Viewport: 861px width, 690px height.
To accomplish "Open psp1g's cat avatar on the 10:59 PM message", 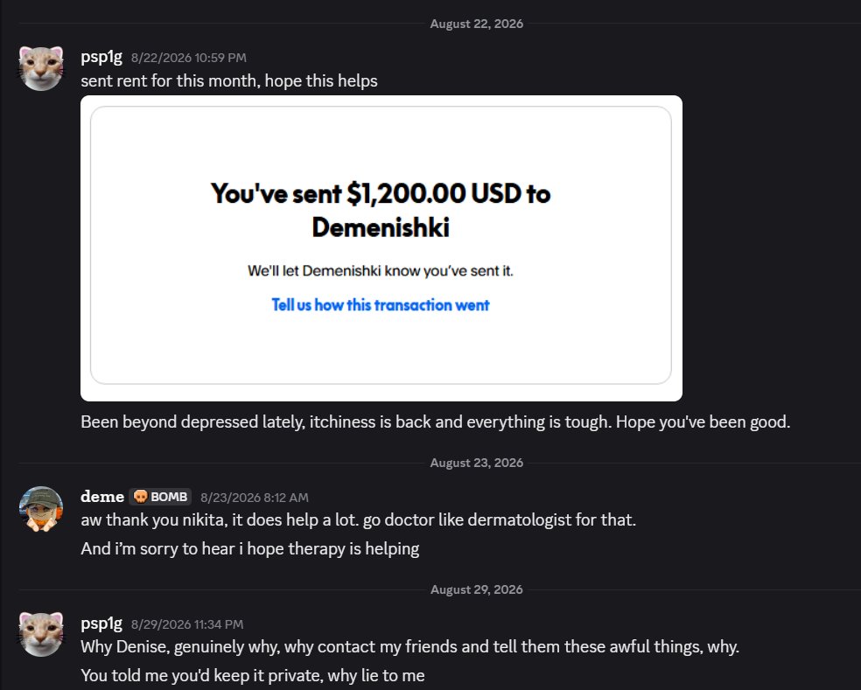I will coord(41,68).
